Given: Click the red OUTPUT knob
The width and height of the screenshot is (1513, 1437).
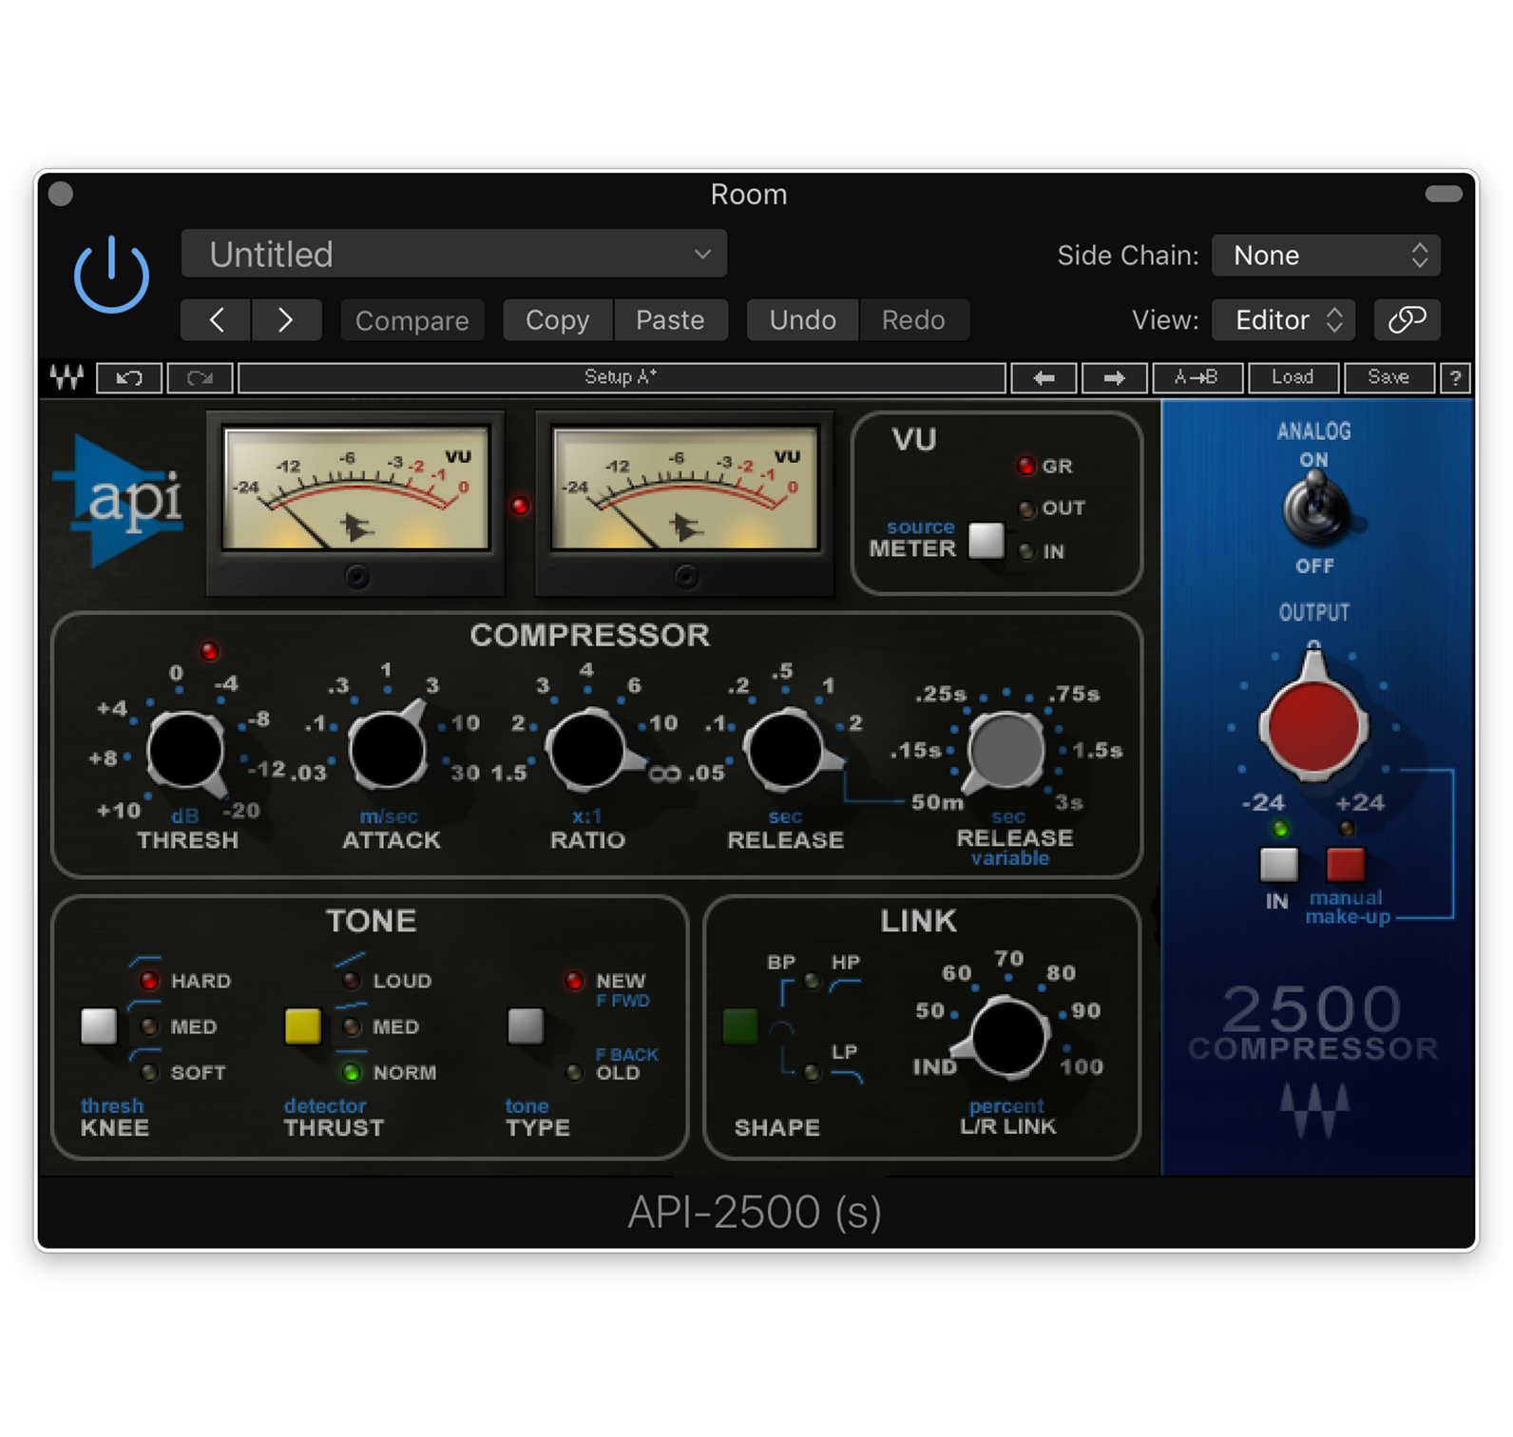Looking at the screenshot, I should click(1313, 726).
